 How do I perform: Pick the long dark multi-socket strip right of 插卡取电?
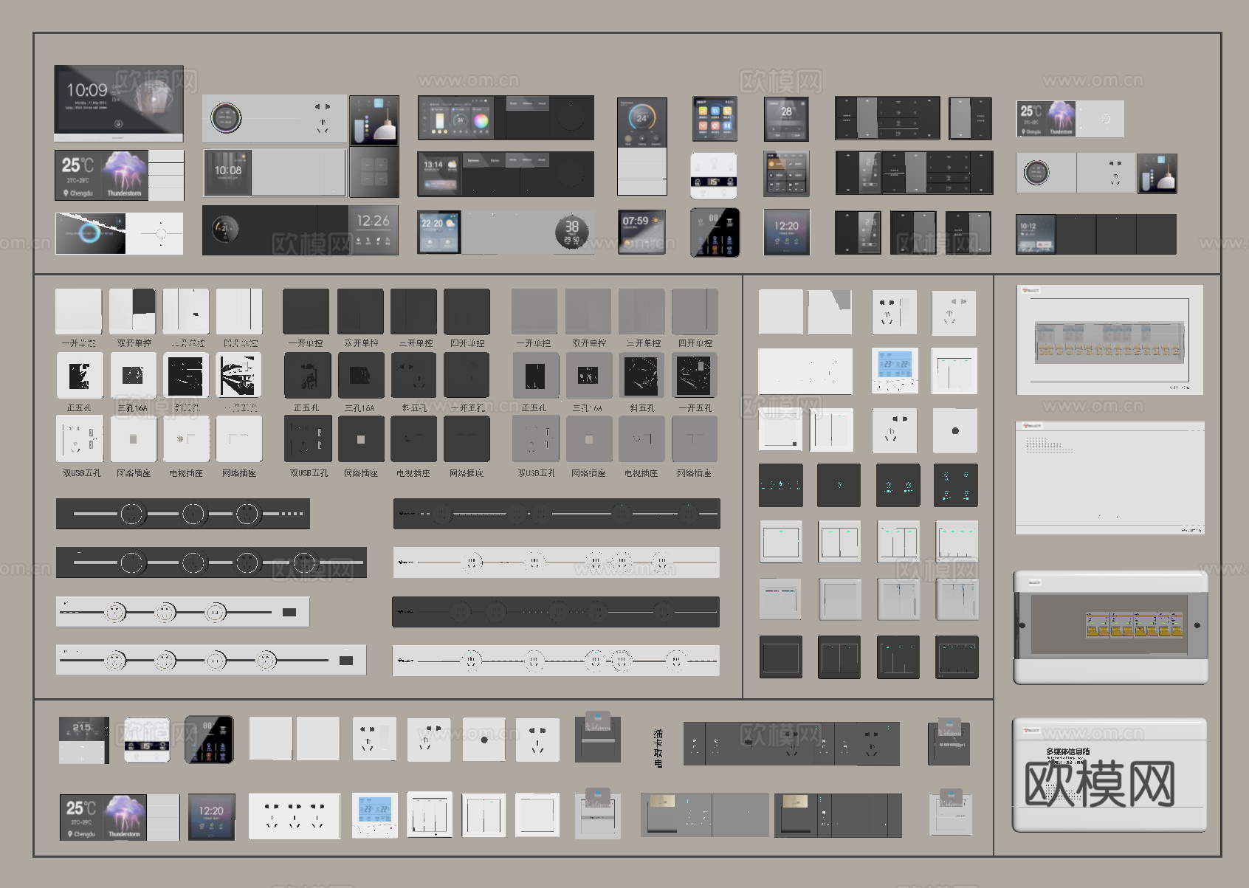tap(791, 743)
